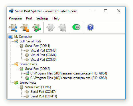
Task: Select the Split Serial Ports folder
Action: pyautogui.click(x=31, y=41)
